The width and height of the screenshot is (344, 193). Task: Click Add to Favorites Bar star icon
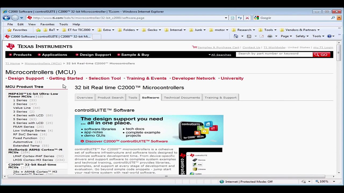(38, 30)
